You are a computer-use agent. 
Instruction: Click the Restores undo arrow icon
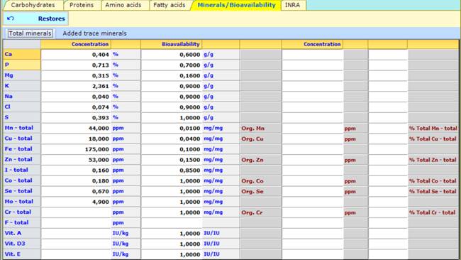pyautogui.click(x=11, y=18)
